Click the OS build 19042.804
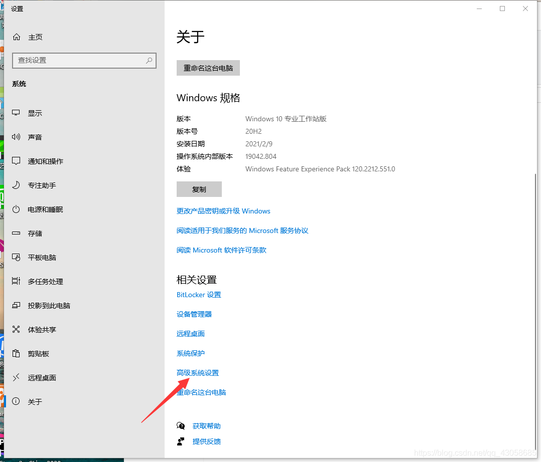 coord(261,156)
